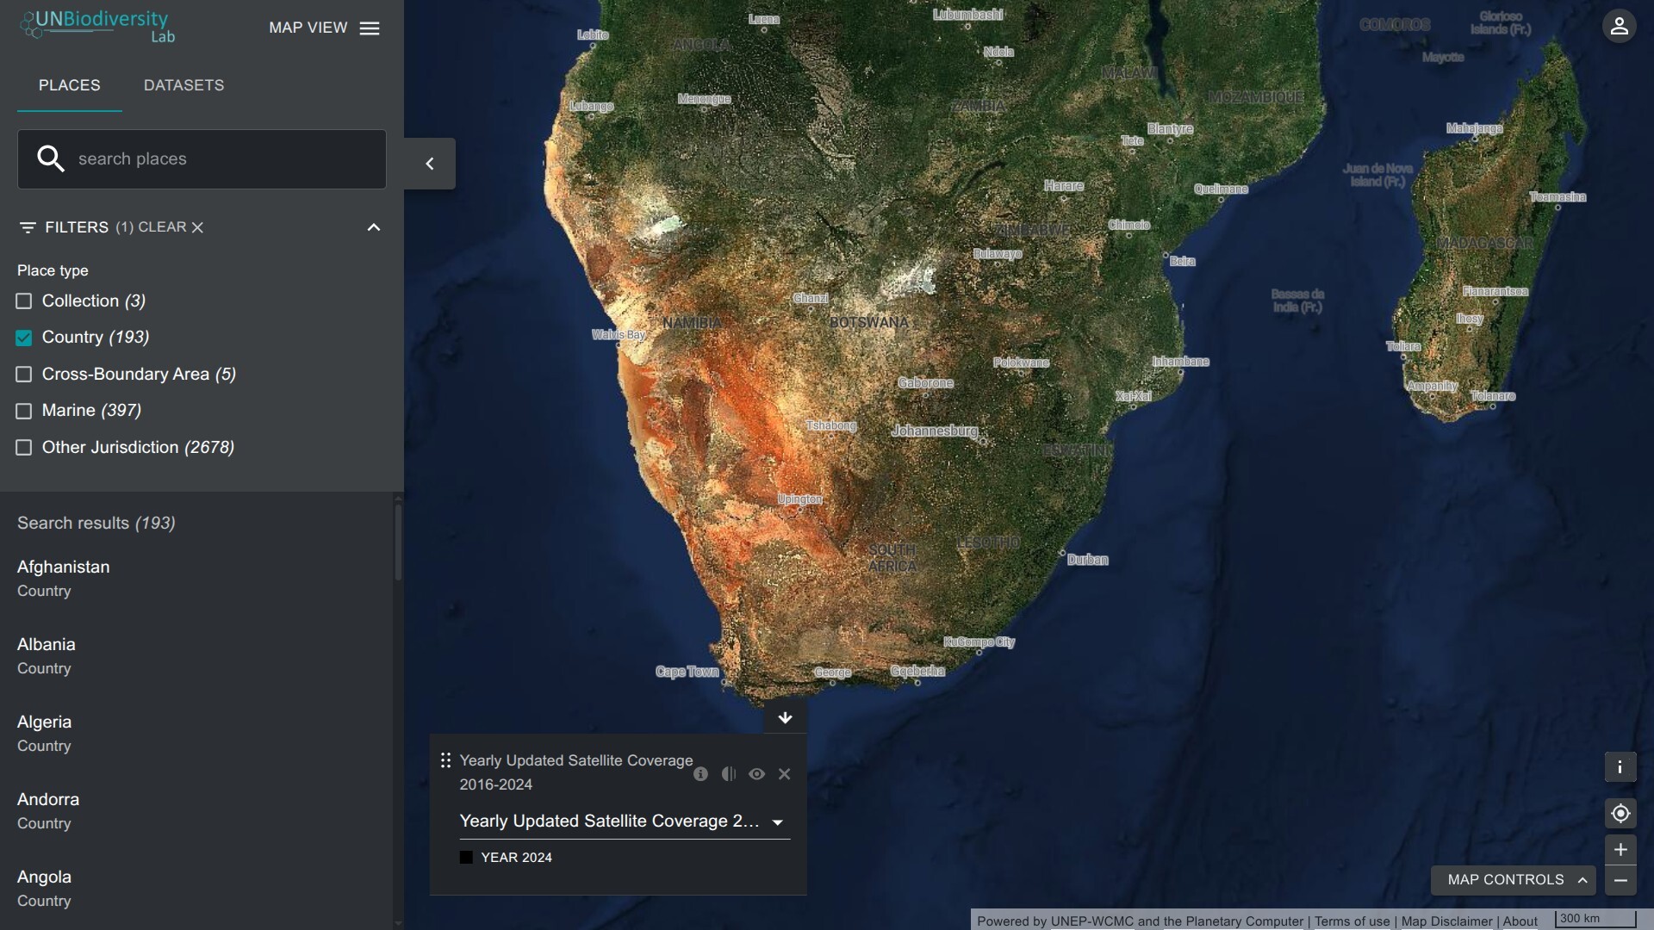Click the MADAGASCAR country label
Viewport: 1654px width, 930px height.
tap(1484, 244)
